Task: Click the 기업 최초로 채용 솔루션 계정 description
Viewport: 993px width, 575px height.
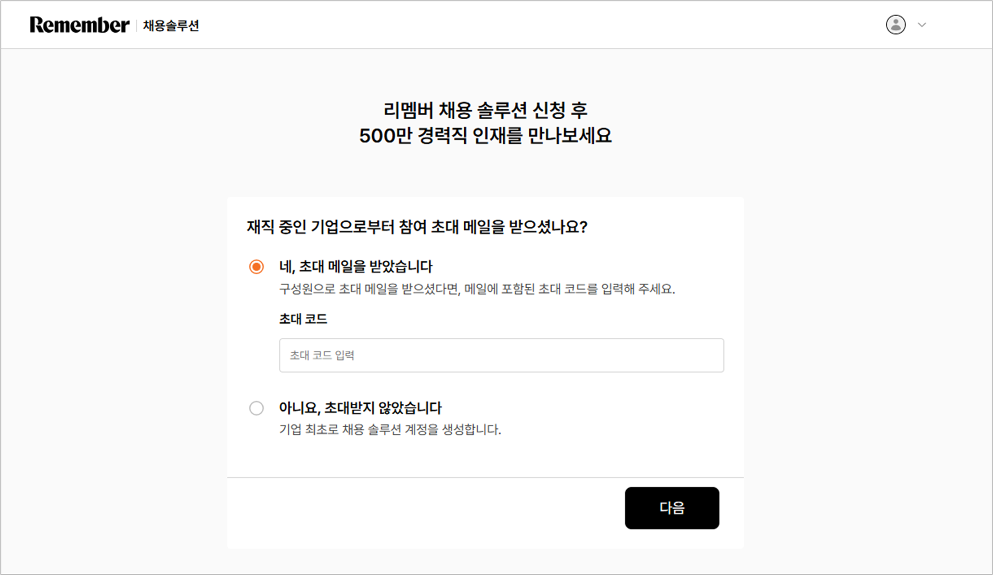Action: [x=390, y=430]
